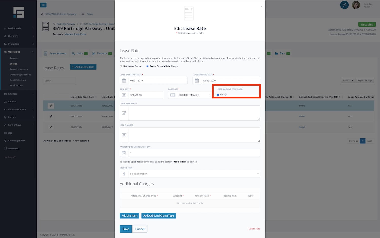Expand the Excel export dropdown arrow
The height and width of the screenshot is (238, 380).
point(352,81)
